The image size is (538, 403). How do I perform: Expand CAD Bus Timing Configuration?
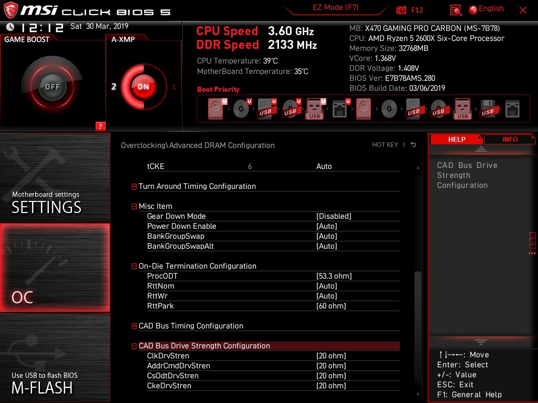coord(134,326)
